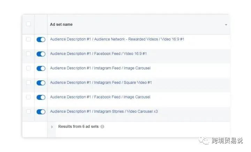Check the Instagram Feed Square Video row checkbox
251x152 pixels.
(28, 82)
